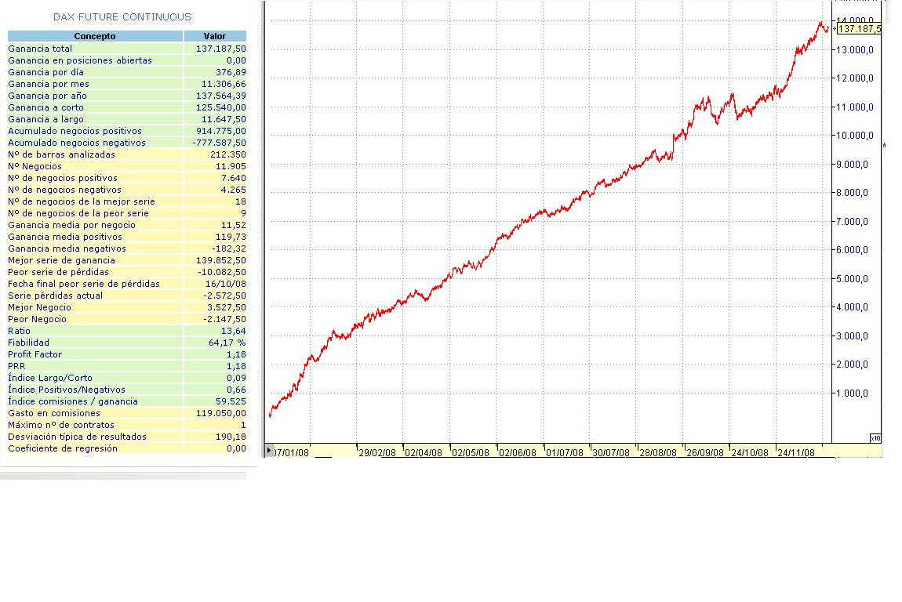Click the value 914.775,00
The height and width of the screenshot is (602, 902).
[x=221, y=131]
